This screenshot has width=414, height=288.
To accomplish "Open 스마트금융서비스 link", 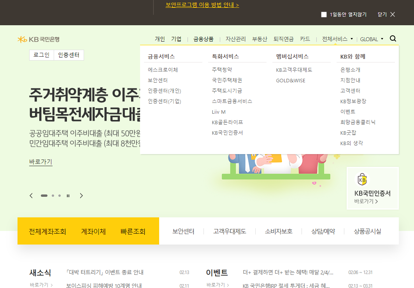I will 232,101.
